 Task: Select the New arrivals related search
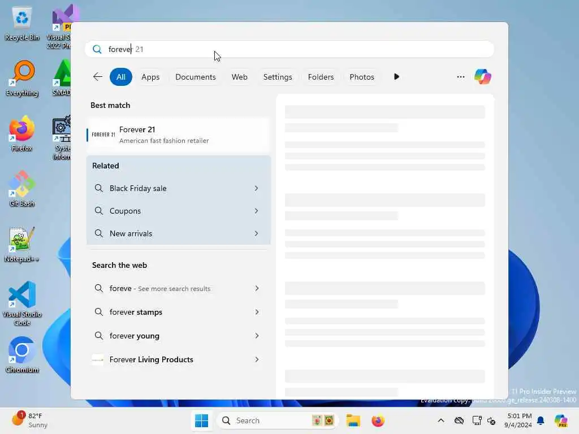click(x=179, y=233)
